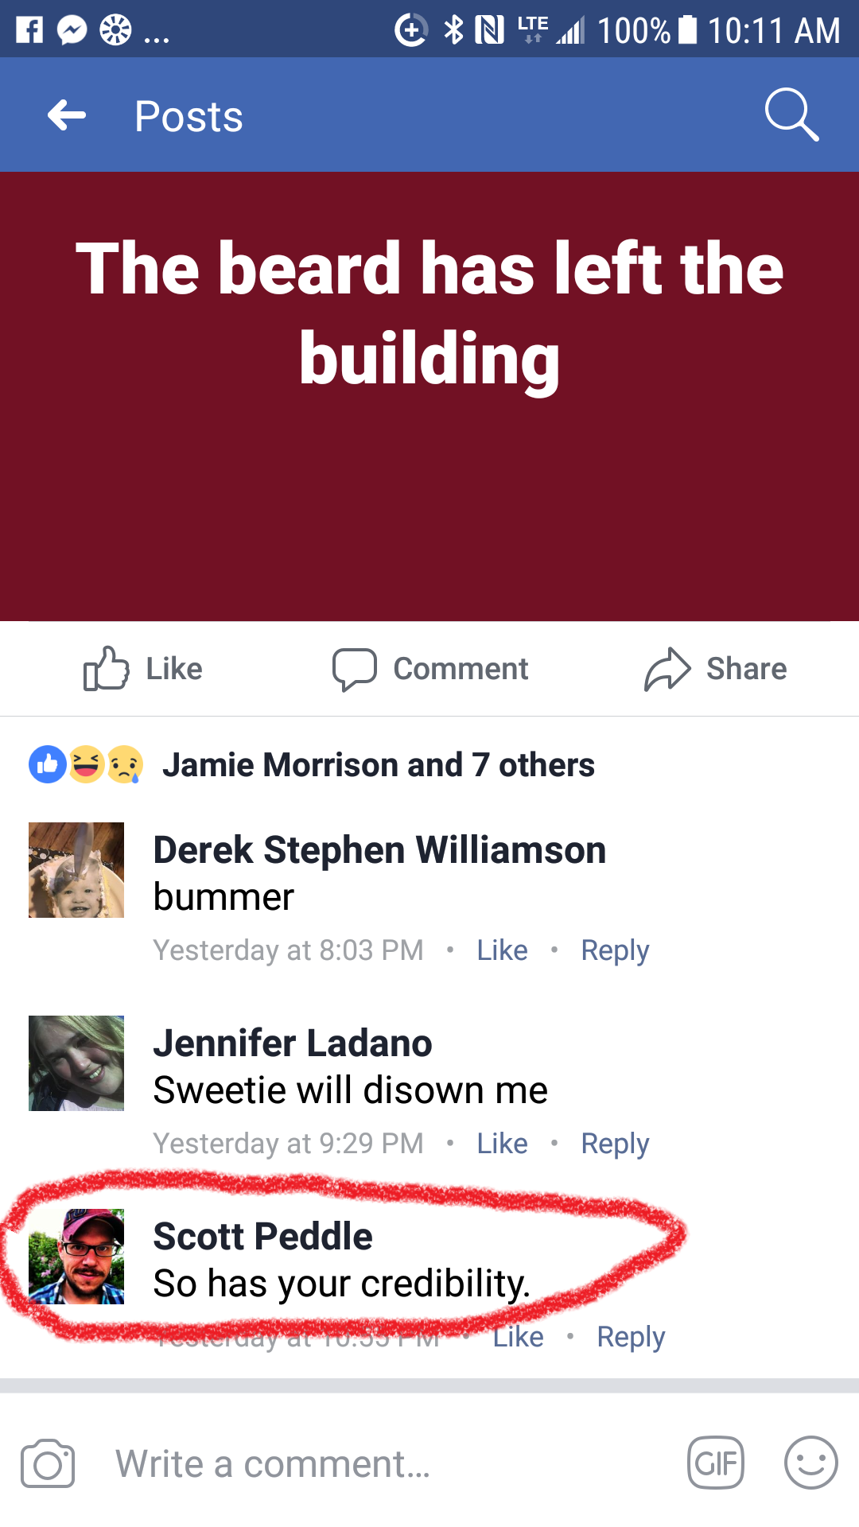Like Derek Stephen Williamson's comment
The width and height of the screenshot is (859, 1527).
tap(502, 950)
